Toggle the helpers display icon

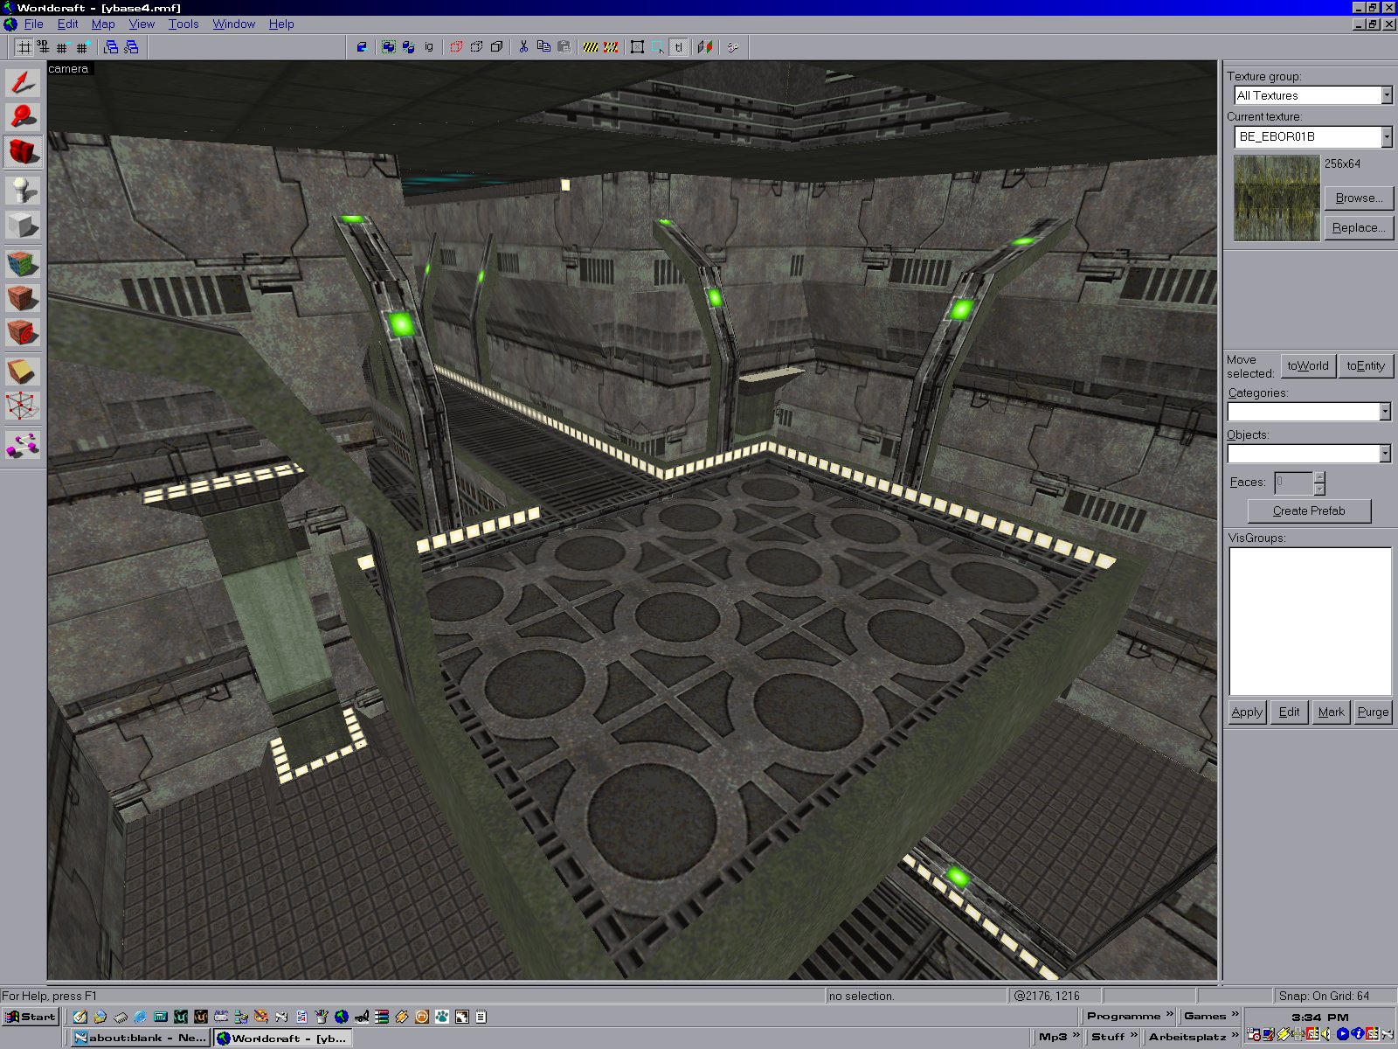tap(733, 47)
